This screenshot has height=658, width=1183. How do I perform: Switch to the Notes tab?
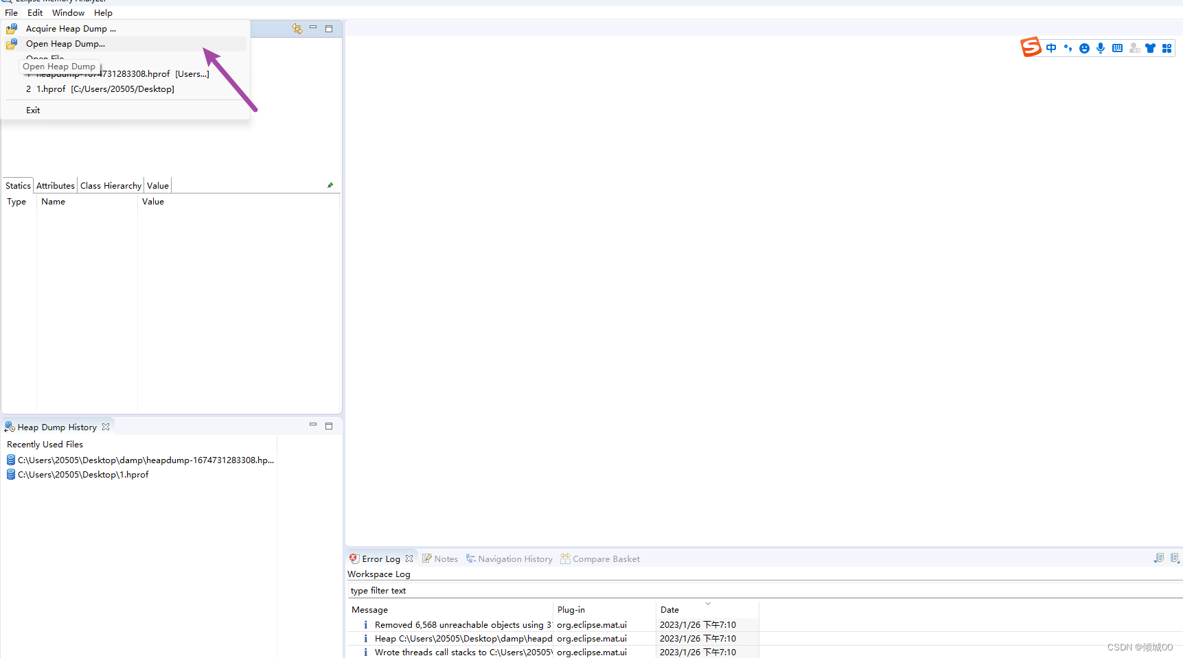[440, 559]
